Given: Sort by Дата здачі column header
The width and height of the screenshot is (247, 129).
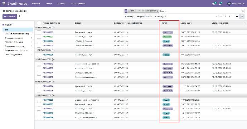Looking at the screenshot, I should point(187,23).
